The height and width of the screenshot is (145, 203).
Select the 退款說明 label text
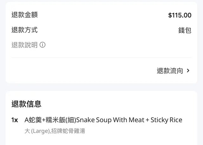(24, 45)
